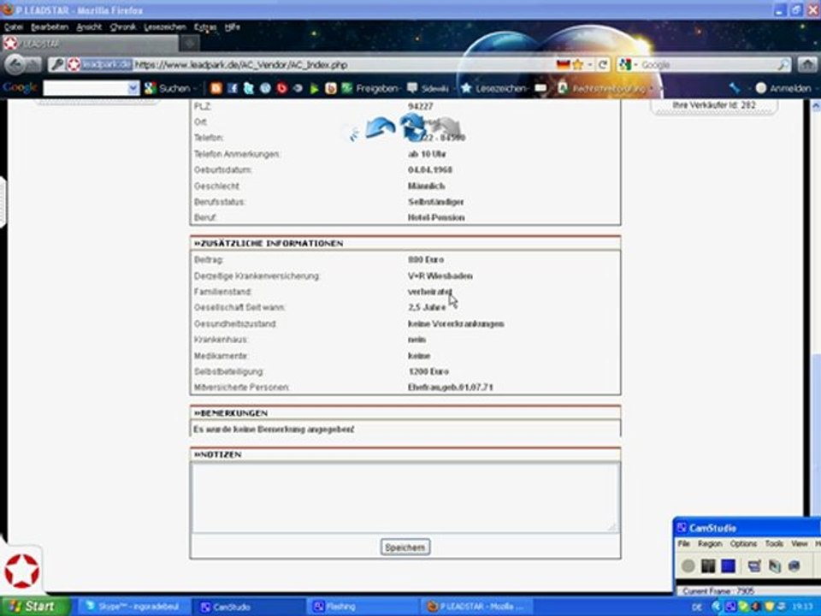This screenshot has width=821, height=616.
Task: Open the Extras menu
Action: tap(204, 27)
